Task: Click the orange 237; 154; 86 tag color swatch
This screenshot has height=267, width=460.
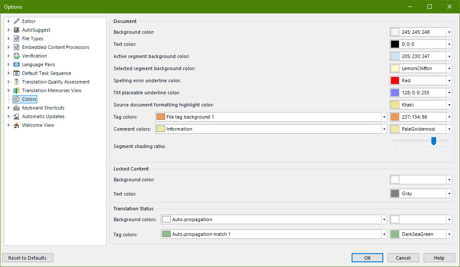Action: click(395, 117)
